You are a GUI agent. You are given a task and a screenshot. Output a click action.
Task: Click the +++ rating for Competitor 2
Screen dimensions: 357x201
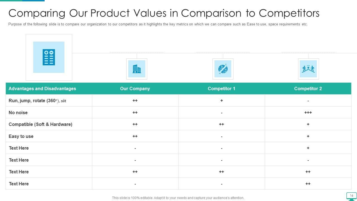[x=308, y=113]
